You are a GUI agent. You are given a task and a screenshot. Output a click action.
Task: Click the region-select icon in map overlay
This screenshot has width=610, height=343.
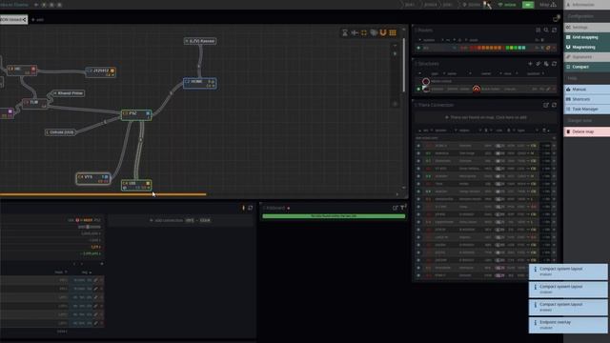point(364,33)
